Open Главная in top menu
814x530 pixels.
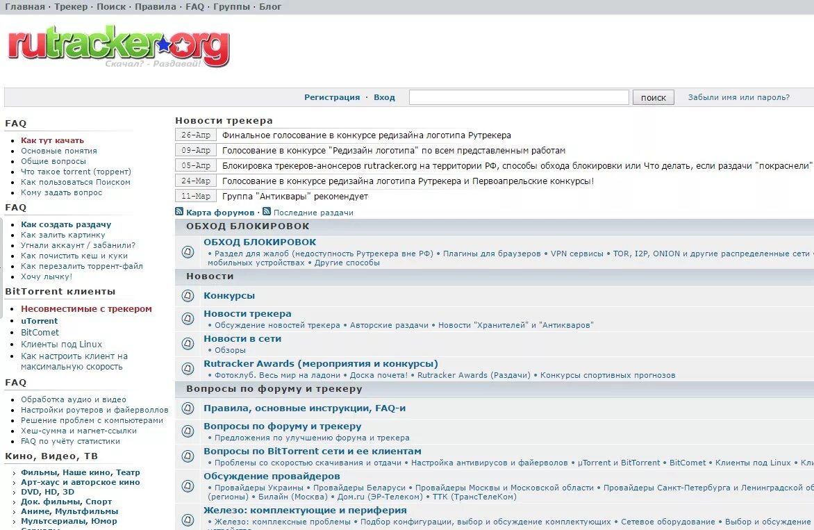point(25,7)
